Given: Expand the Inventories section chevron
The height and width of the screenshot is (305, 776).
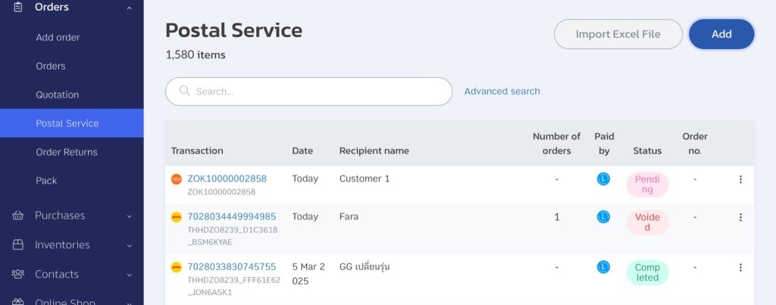Looking at the screenshot, I should (x=129, y=245).
